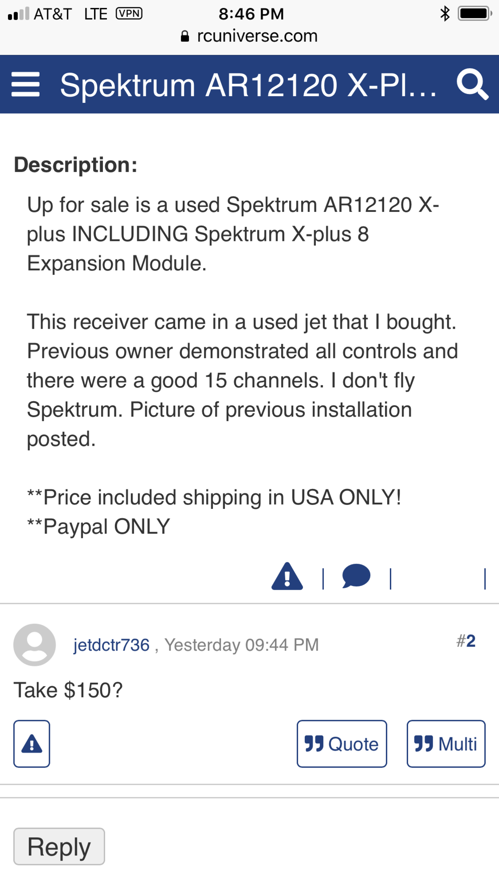Tap the 8:46 PM status bar clock
The image size is (499, 887).
coord(251,14)
